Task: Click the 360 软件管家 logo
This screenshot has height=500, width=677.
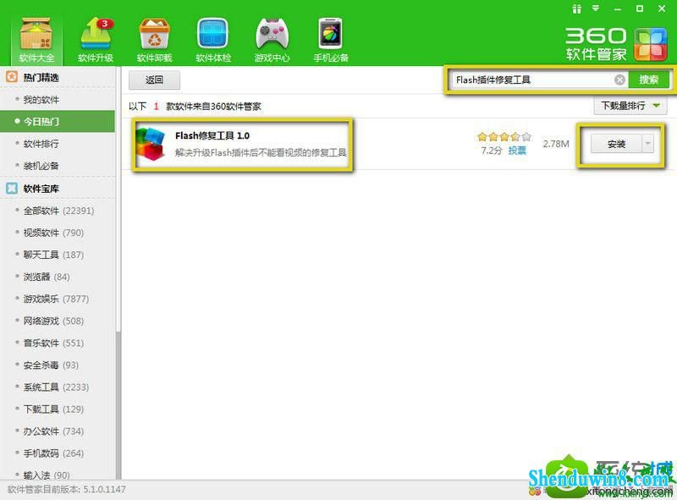Action: [617, 44]
